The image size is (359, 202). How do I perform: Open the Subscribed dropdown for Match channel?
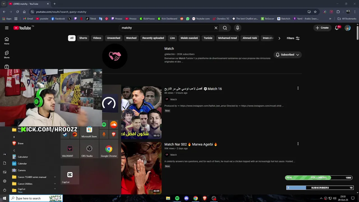pos(287,55)
